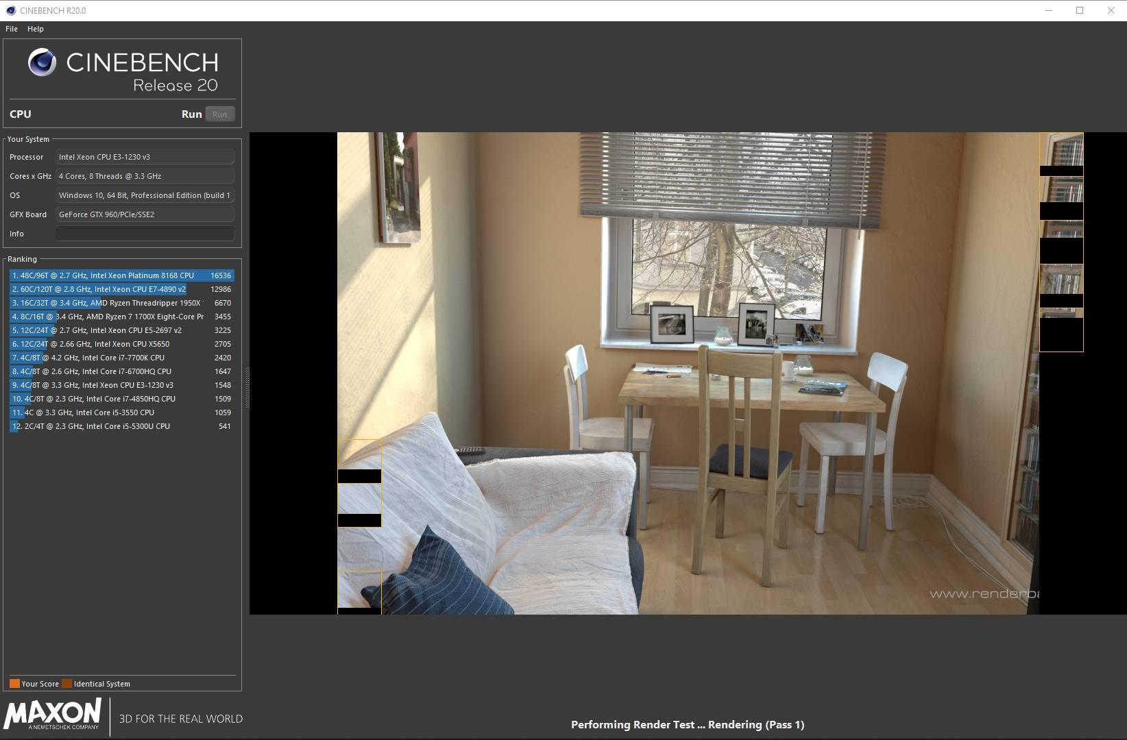The height and width of the screenshot is (740, 1127).
Task: Select ranking row 3 Ryzen Threadripper 1950X
Action: pyautogui.click(x=122, y=303)
